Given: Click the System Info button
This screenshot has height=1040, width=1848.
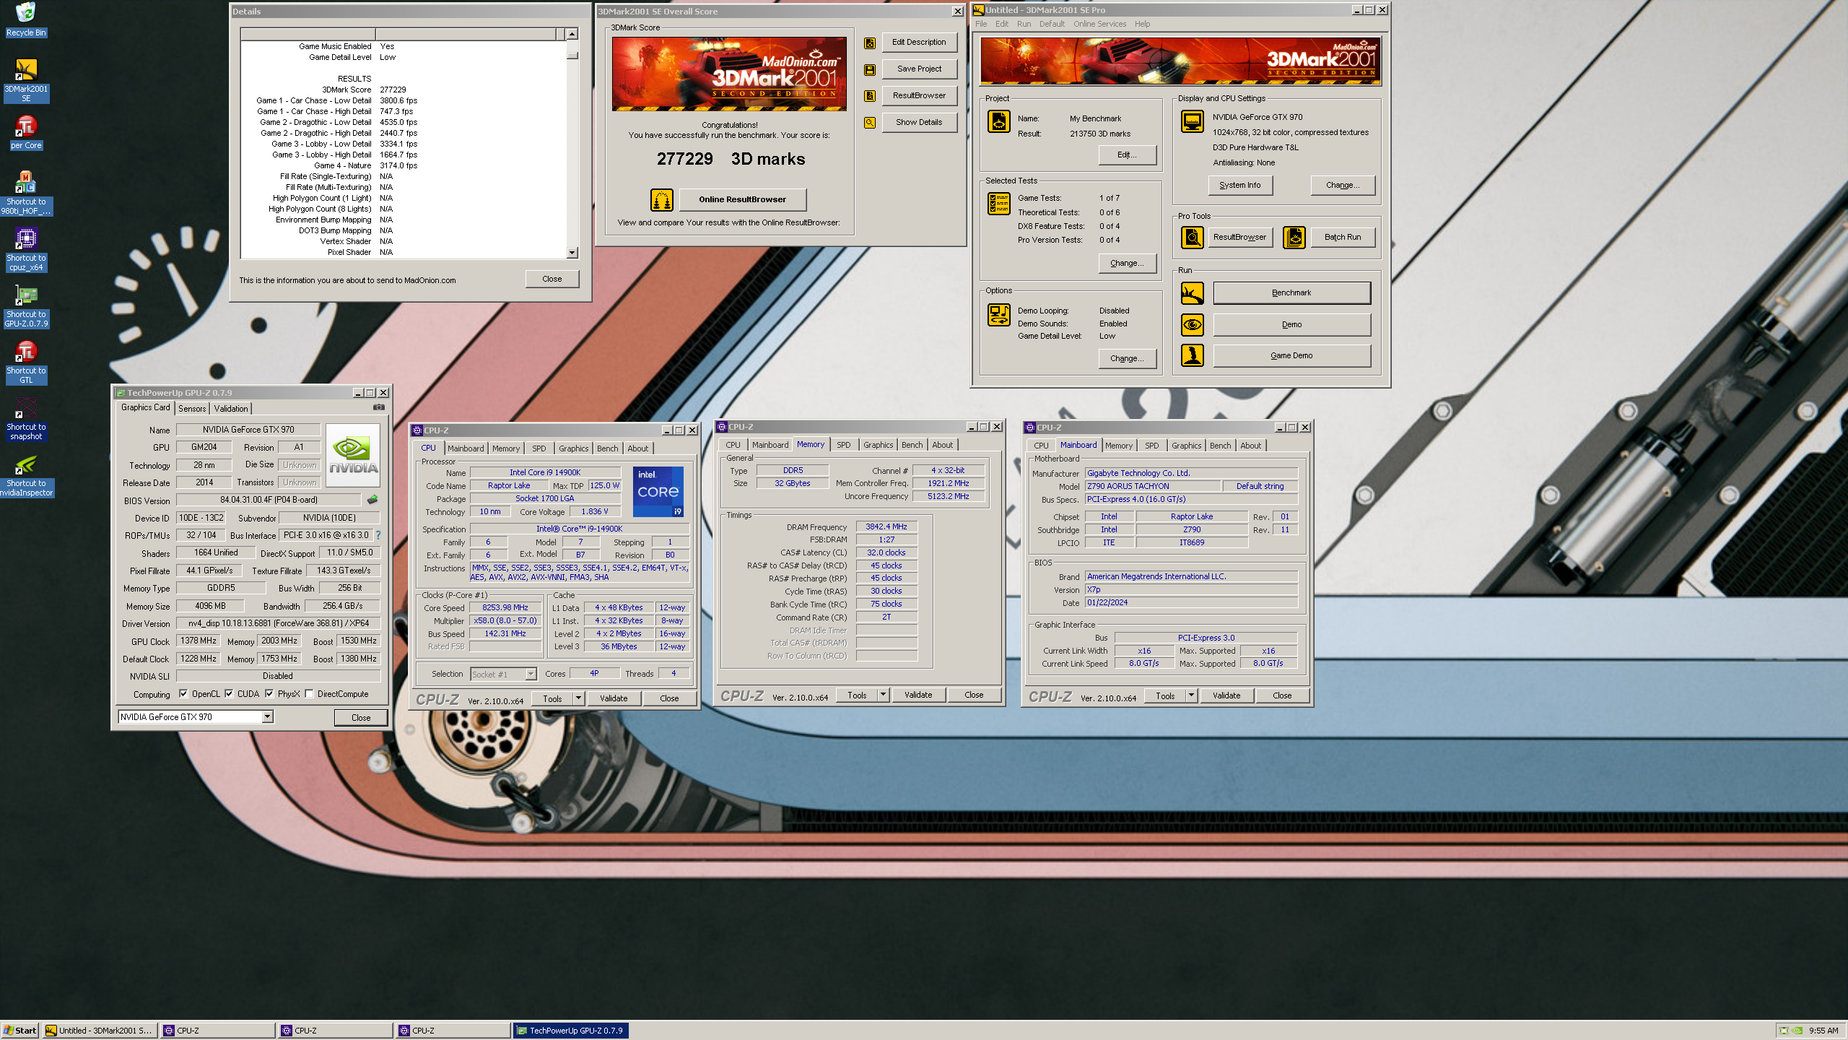Looking at the screenshot, I should click(x=1240, y=185).
